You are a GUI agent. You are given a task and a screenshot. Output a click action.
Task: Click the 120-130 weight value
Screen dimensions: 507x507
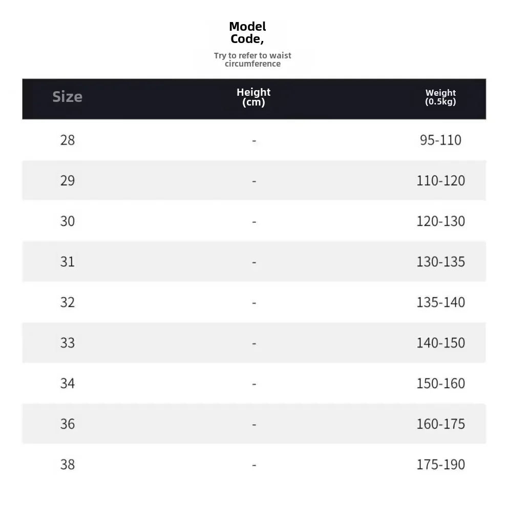pyautogui.click(x=440, y=221)
